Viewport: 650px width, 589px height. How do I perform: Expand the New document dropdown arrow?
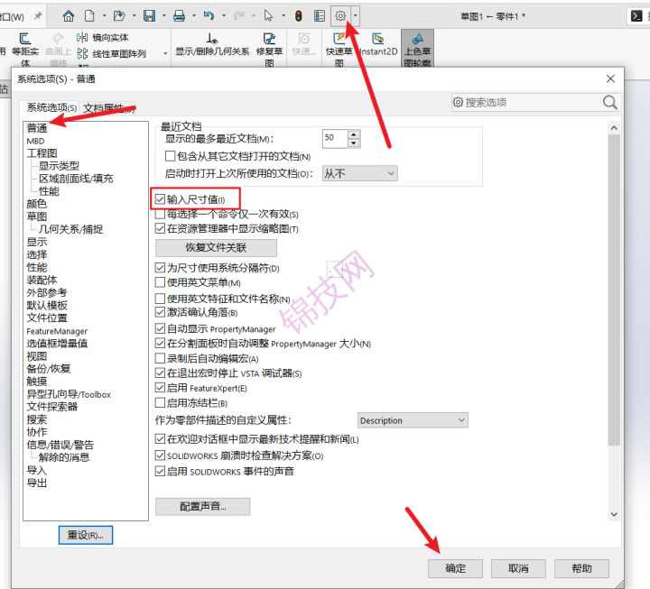click(x=104, y=16)
